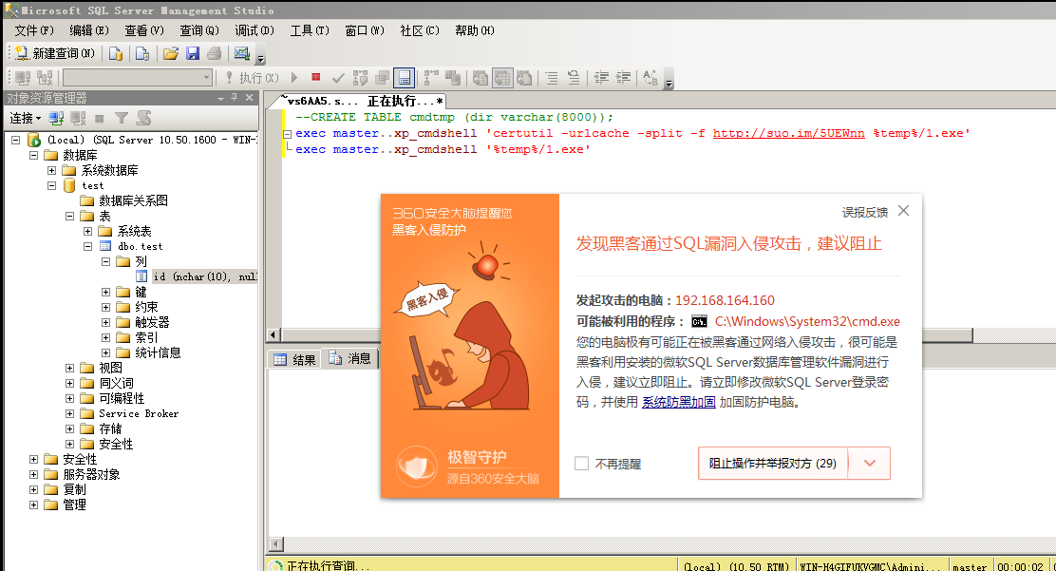Open the dropdown arrow beside the block button
The image size is (1056, 571).
869,463
